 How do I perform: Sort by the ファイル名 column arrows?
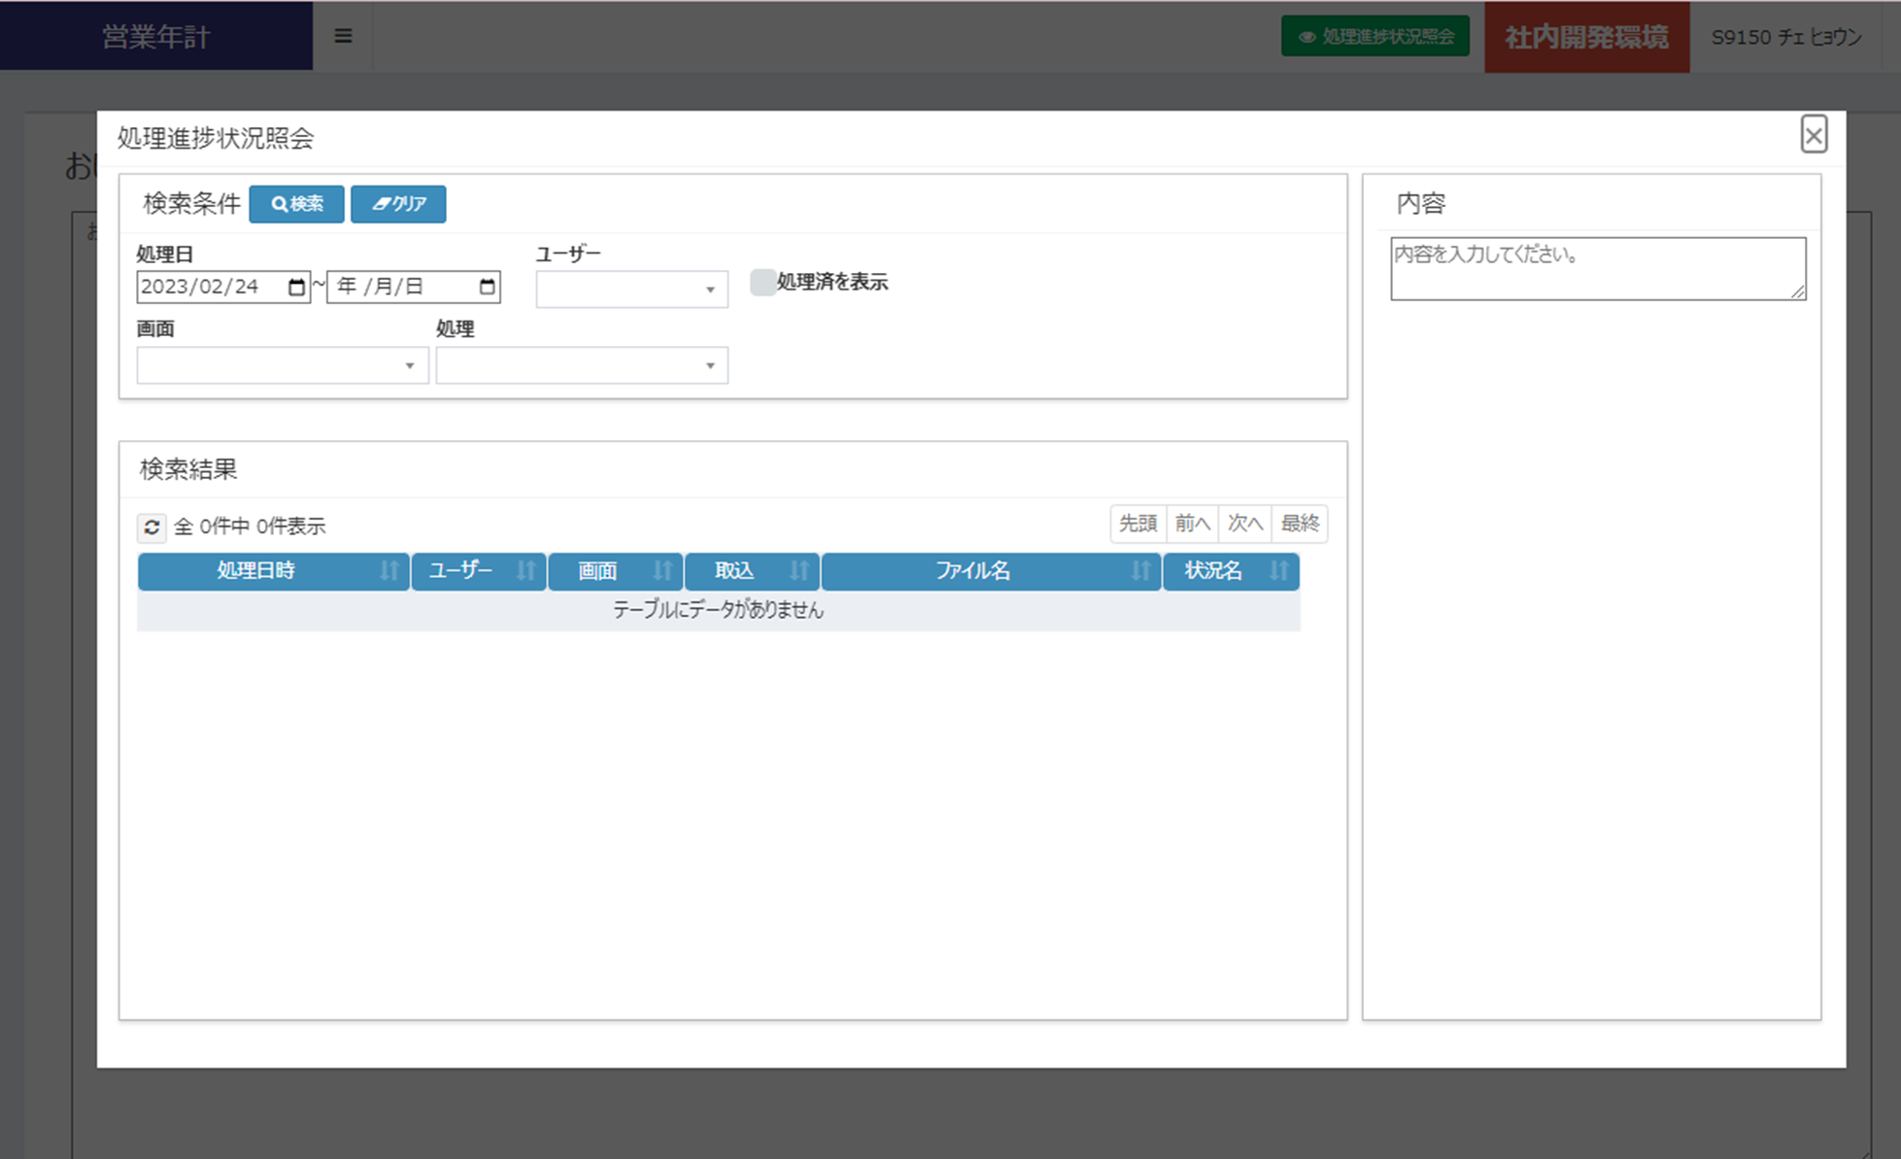1139,571
